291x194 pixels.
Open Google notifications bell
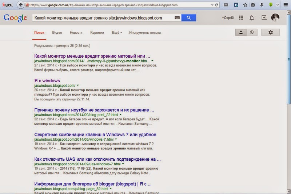coord(252,18)
